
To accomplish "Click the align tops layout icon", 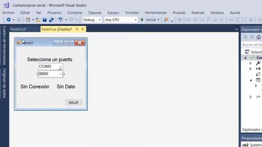I will pyautogui.click(x=208, y=20).
